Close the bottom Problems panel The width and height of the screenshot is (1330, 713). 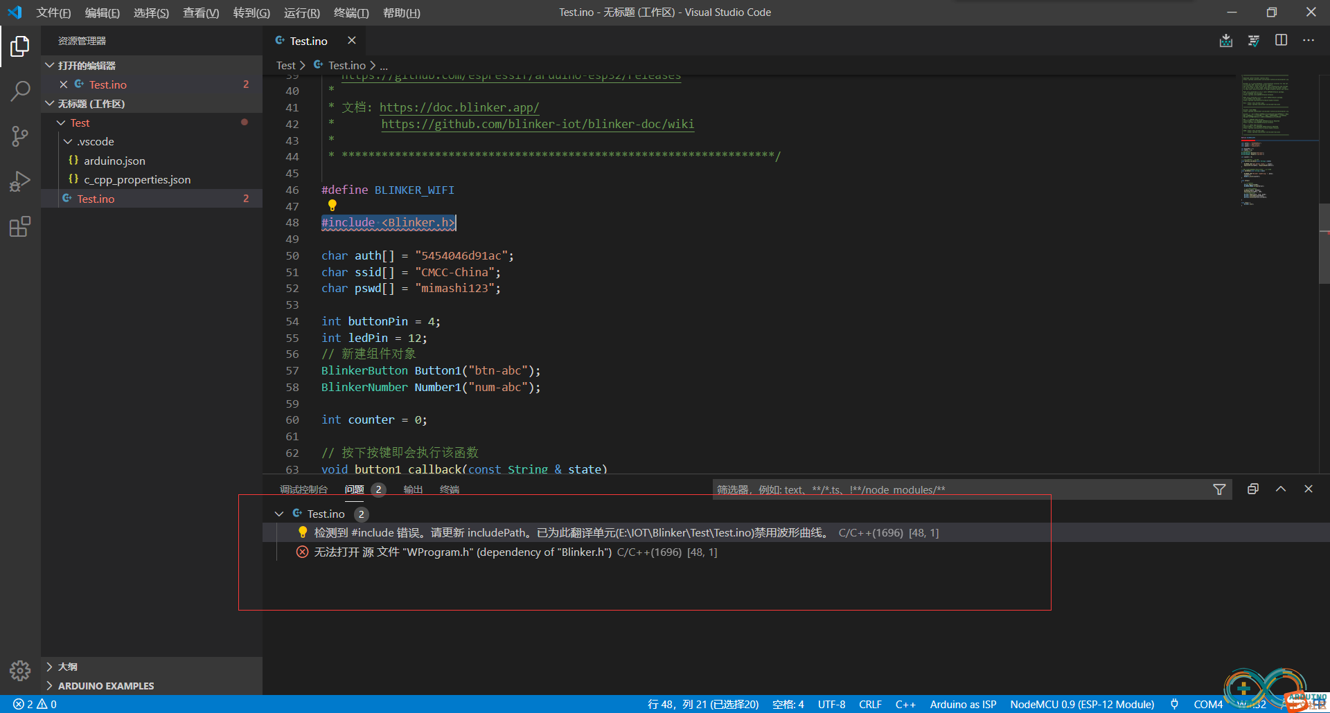(1309, 489)
